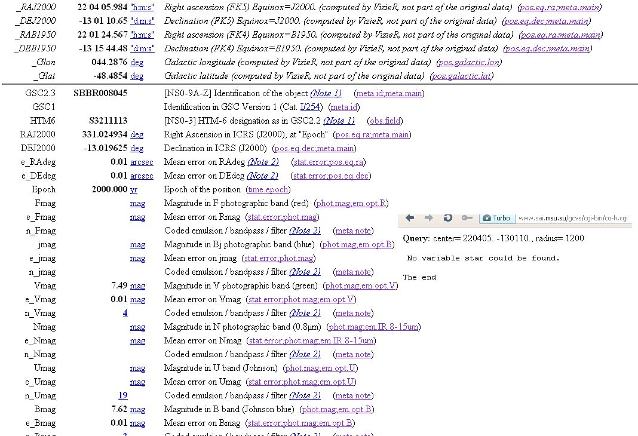Click the key password icon
Viewport: 638px width, 436px height.
pyautogui.click(x=467, y=218)
